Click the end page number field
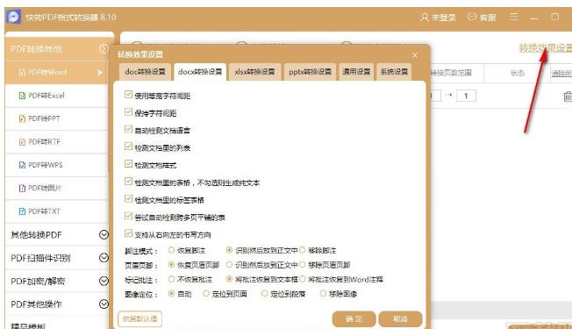This screenshot has width=572, height=329. 466,96
